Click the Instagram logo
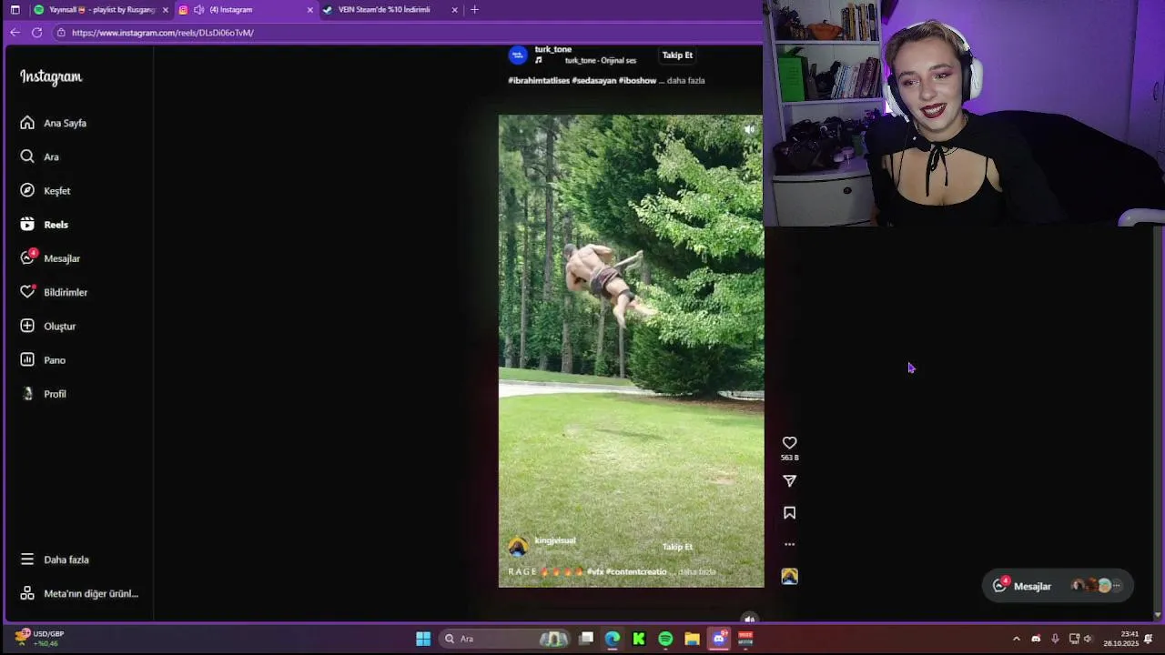 coord(51,77)
